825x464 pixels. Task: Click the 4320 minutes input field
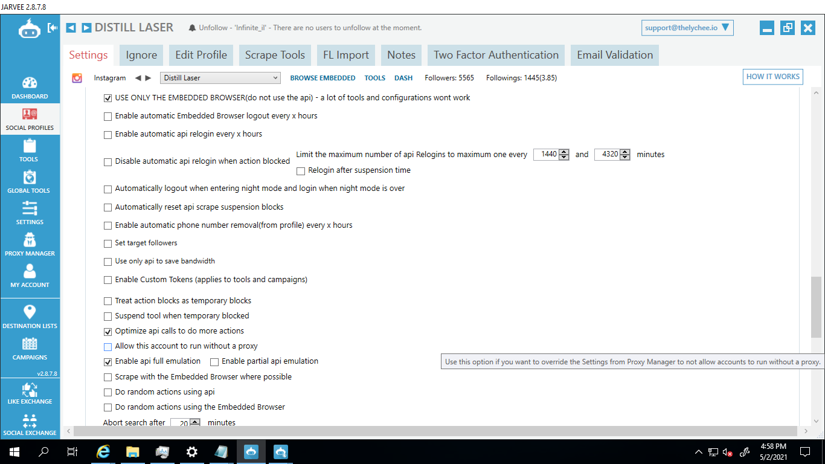(608, 155)
